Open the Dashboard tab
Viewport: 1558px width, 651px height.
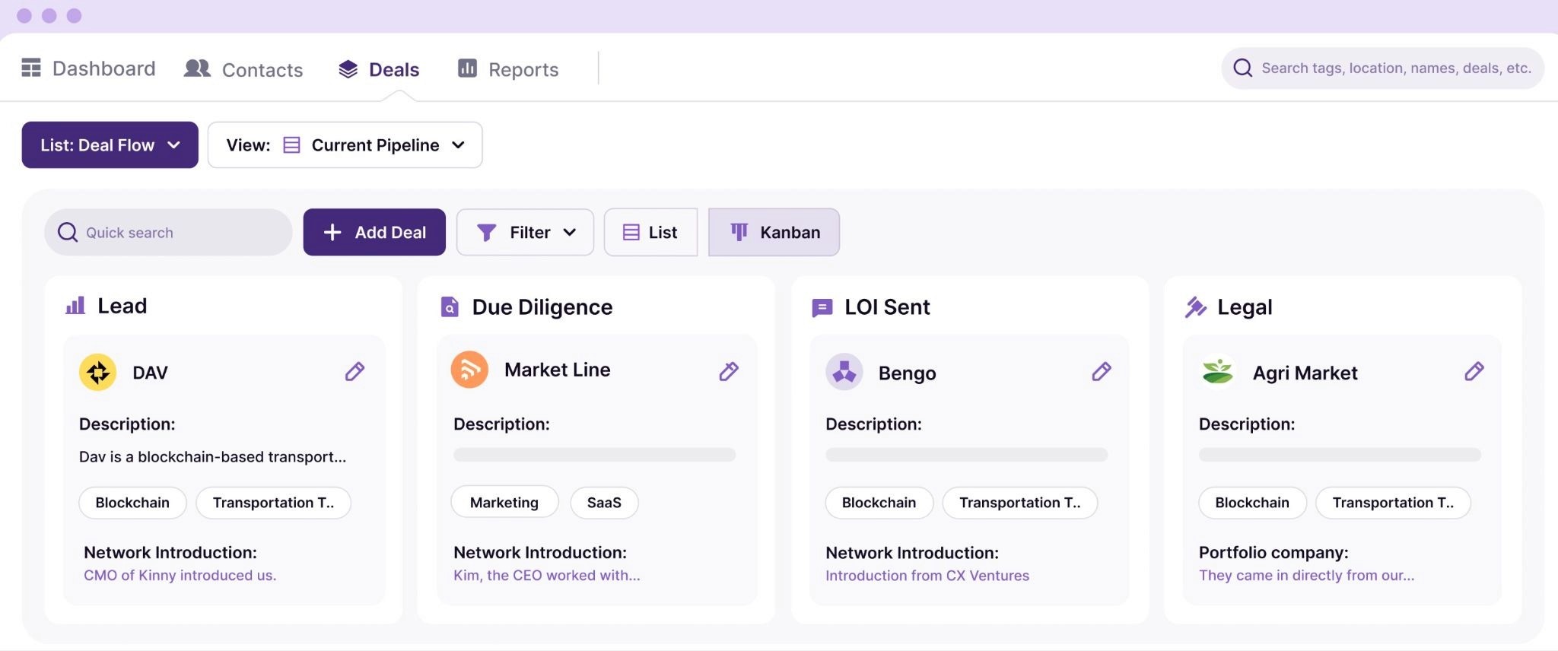[88, 68]
